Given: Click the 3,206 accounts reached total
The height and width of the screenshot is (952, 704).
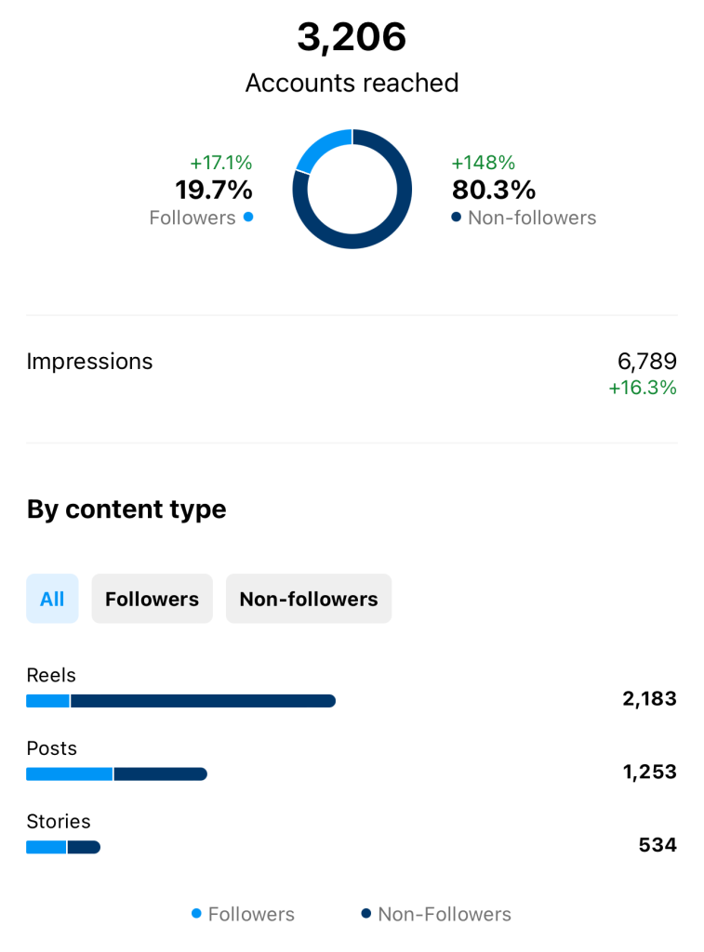Looking at the screenshot, I should pos(352,37).
